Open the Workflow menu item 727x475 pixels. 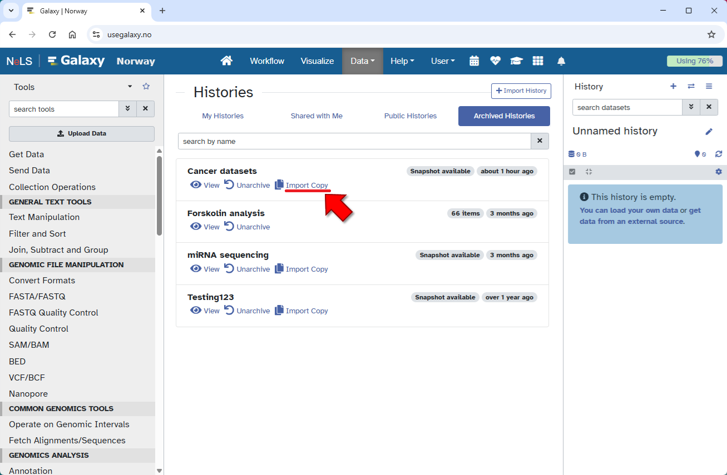pos(267,61)
